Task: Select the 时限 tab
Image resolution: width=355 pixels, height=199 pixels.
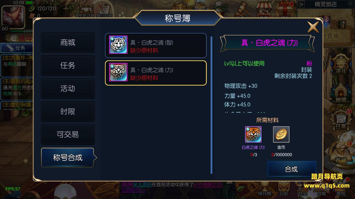Action: pos(68,112)
